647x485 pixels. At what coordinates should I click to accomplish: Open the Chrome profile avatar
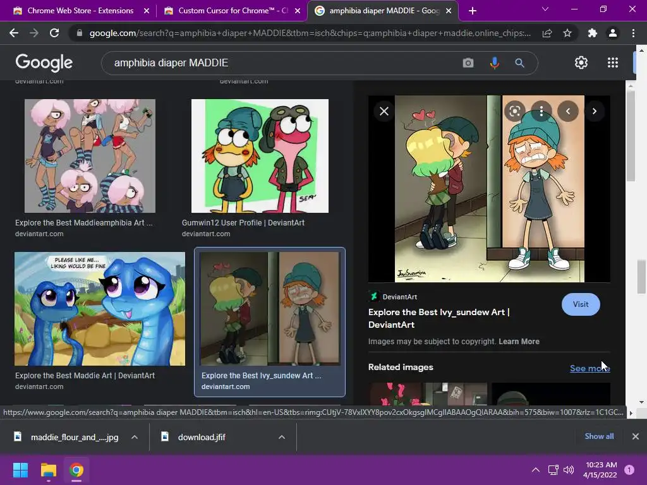(613, 33)
